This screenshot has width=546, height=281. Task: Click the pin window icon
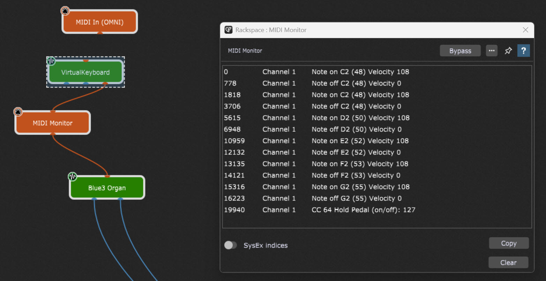point(508,51)
